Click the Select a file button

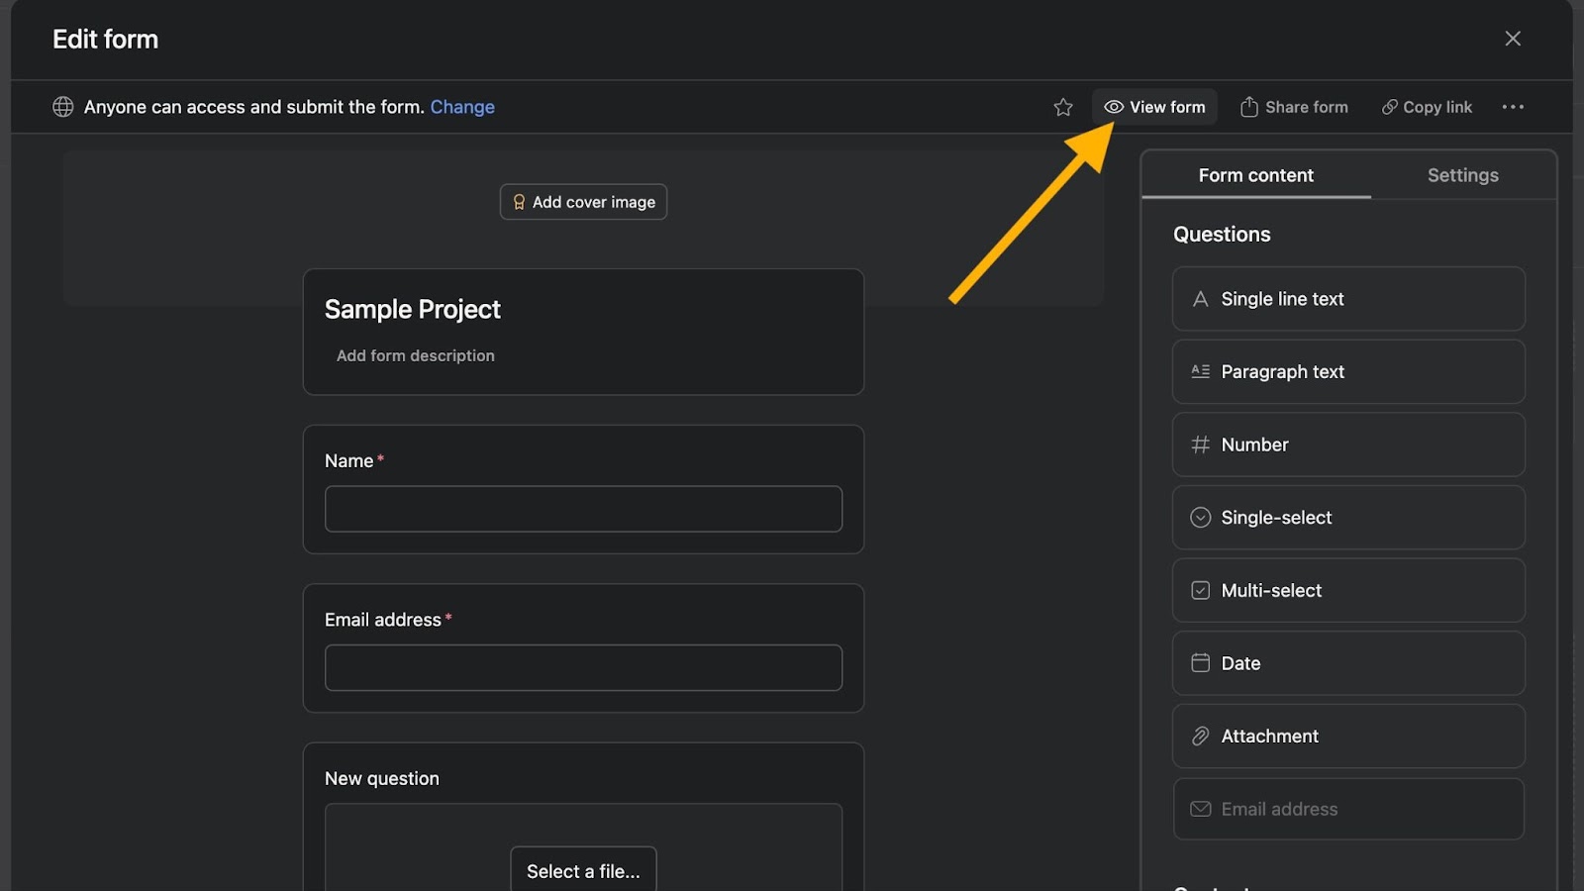pos(583,871)
